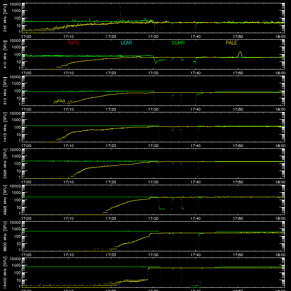
Task: Click the 18:00 tick under the 4995 MHz plot
Action: click(280, 219)
